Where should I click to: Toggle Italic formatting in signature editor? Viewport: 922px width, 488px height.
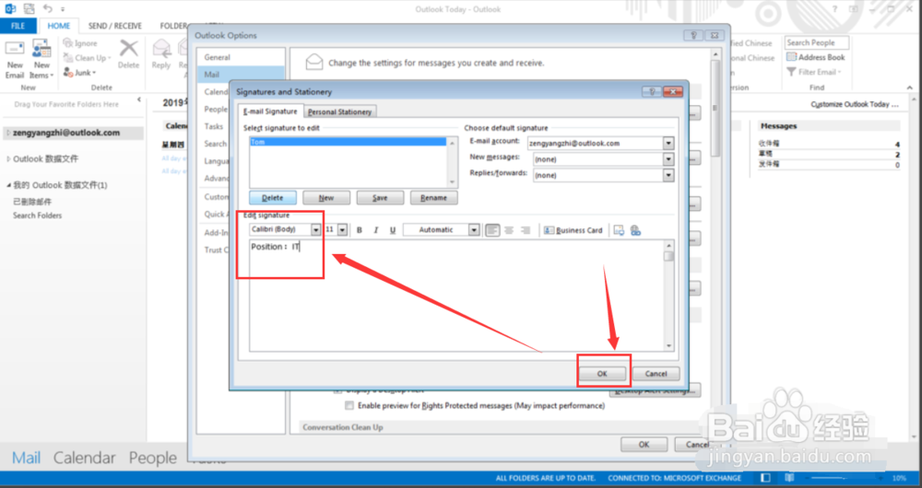click(376, 230)
